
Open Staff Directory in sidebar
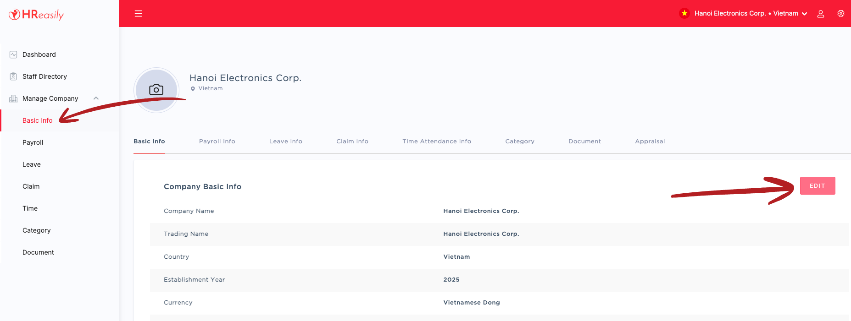pyautogui.click(x=44, y=76)
